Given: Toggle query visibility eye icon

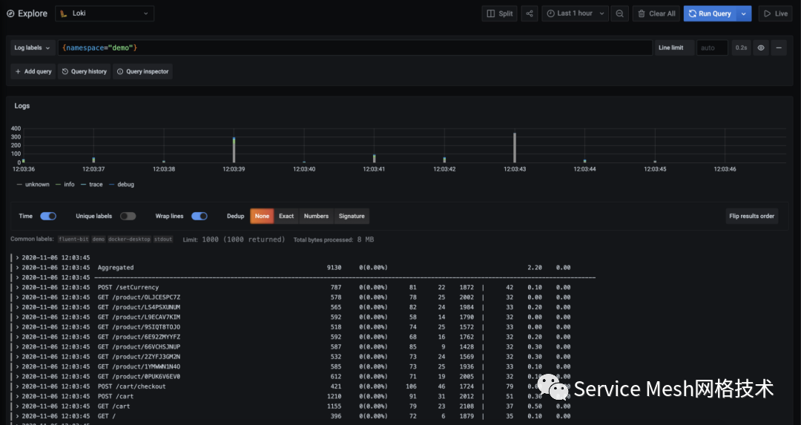Looking at the screenshot, I should point(761,47).
